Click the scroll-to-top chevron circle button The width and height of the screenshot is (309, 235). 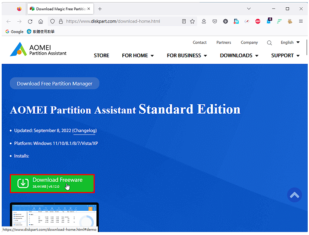[295, 195]
